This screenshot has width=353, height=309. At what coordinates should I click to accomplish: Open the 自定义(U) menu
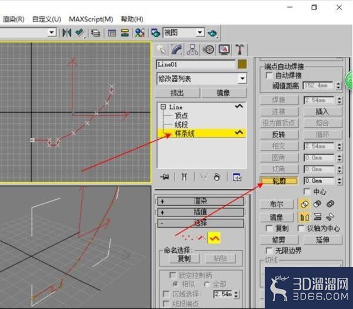coord(47,19)
